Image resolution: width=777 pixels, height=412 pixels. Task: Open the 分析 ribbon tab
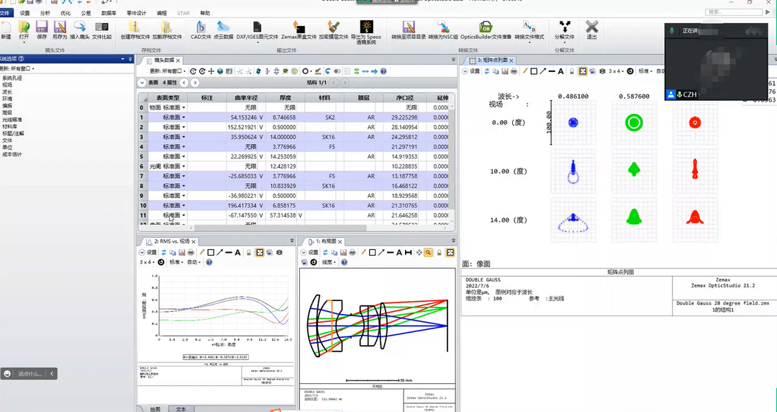coord(45,13)
